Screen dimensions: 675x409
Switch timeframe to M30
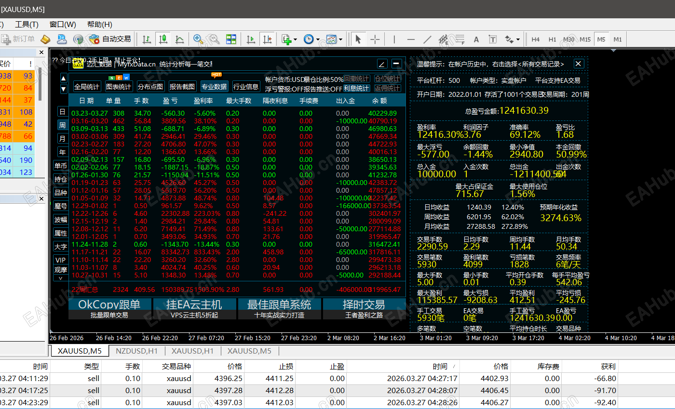tap(569, 40)
